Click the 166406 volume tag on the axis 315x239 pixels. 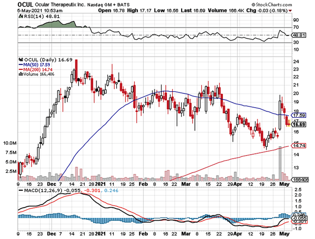[300, 180]
